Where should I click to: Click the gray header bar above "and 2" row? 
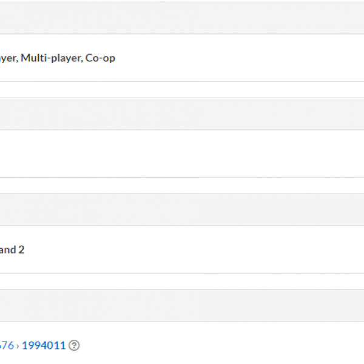(x=182, y=209)
